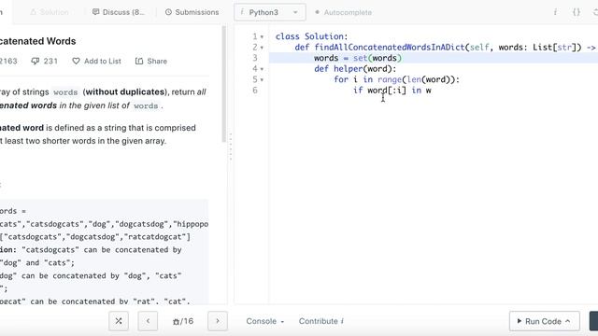Click the 'def helper(word):' code line
This screenshot has width=598, height=336.
[x=355, y=69]
